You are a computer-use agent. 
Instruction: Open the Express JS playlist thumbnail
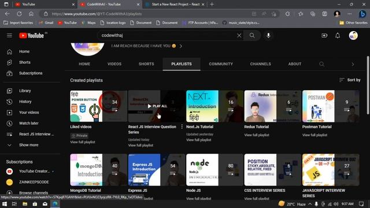[x=157, y=170]
